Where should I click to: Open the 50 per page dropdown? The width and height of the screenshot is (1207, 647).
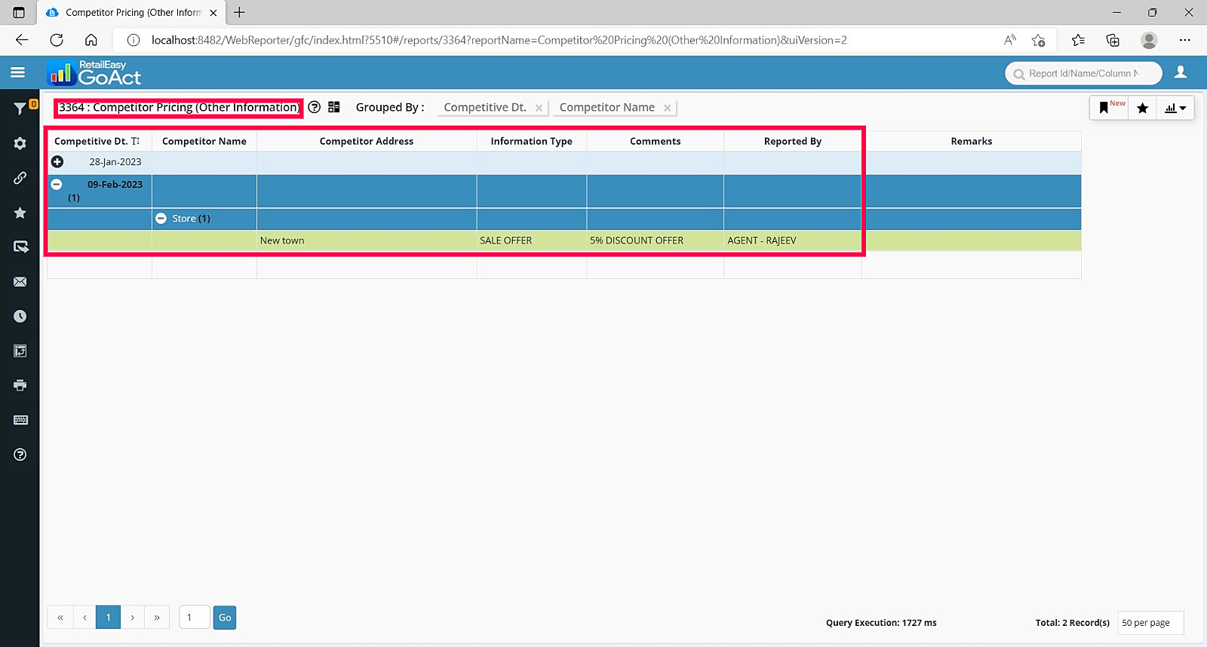click(x=1150, y=623)
